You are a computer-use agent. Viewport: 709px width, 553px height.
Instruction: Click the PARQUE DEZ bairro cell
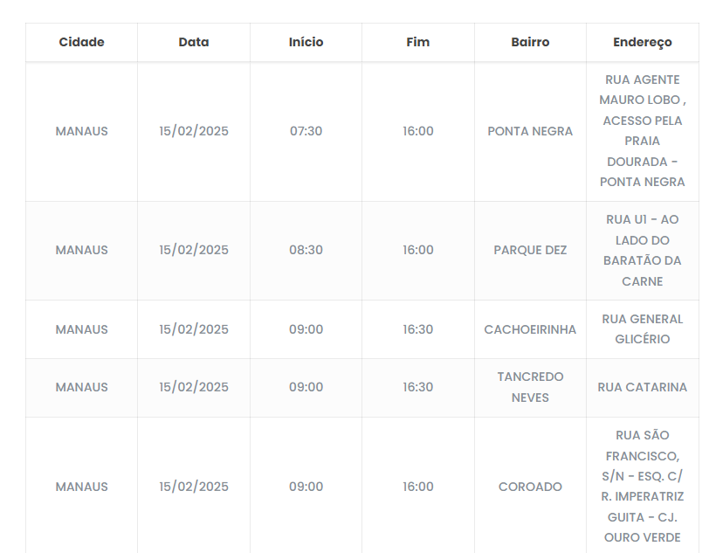(x=530, y=250)
